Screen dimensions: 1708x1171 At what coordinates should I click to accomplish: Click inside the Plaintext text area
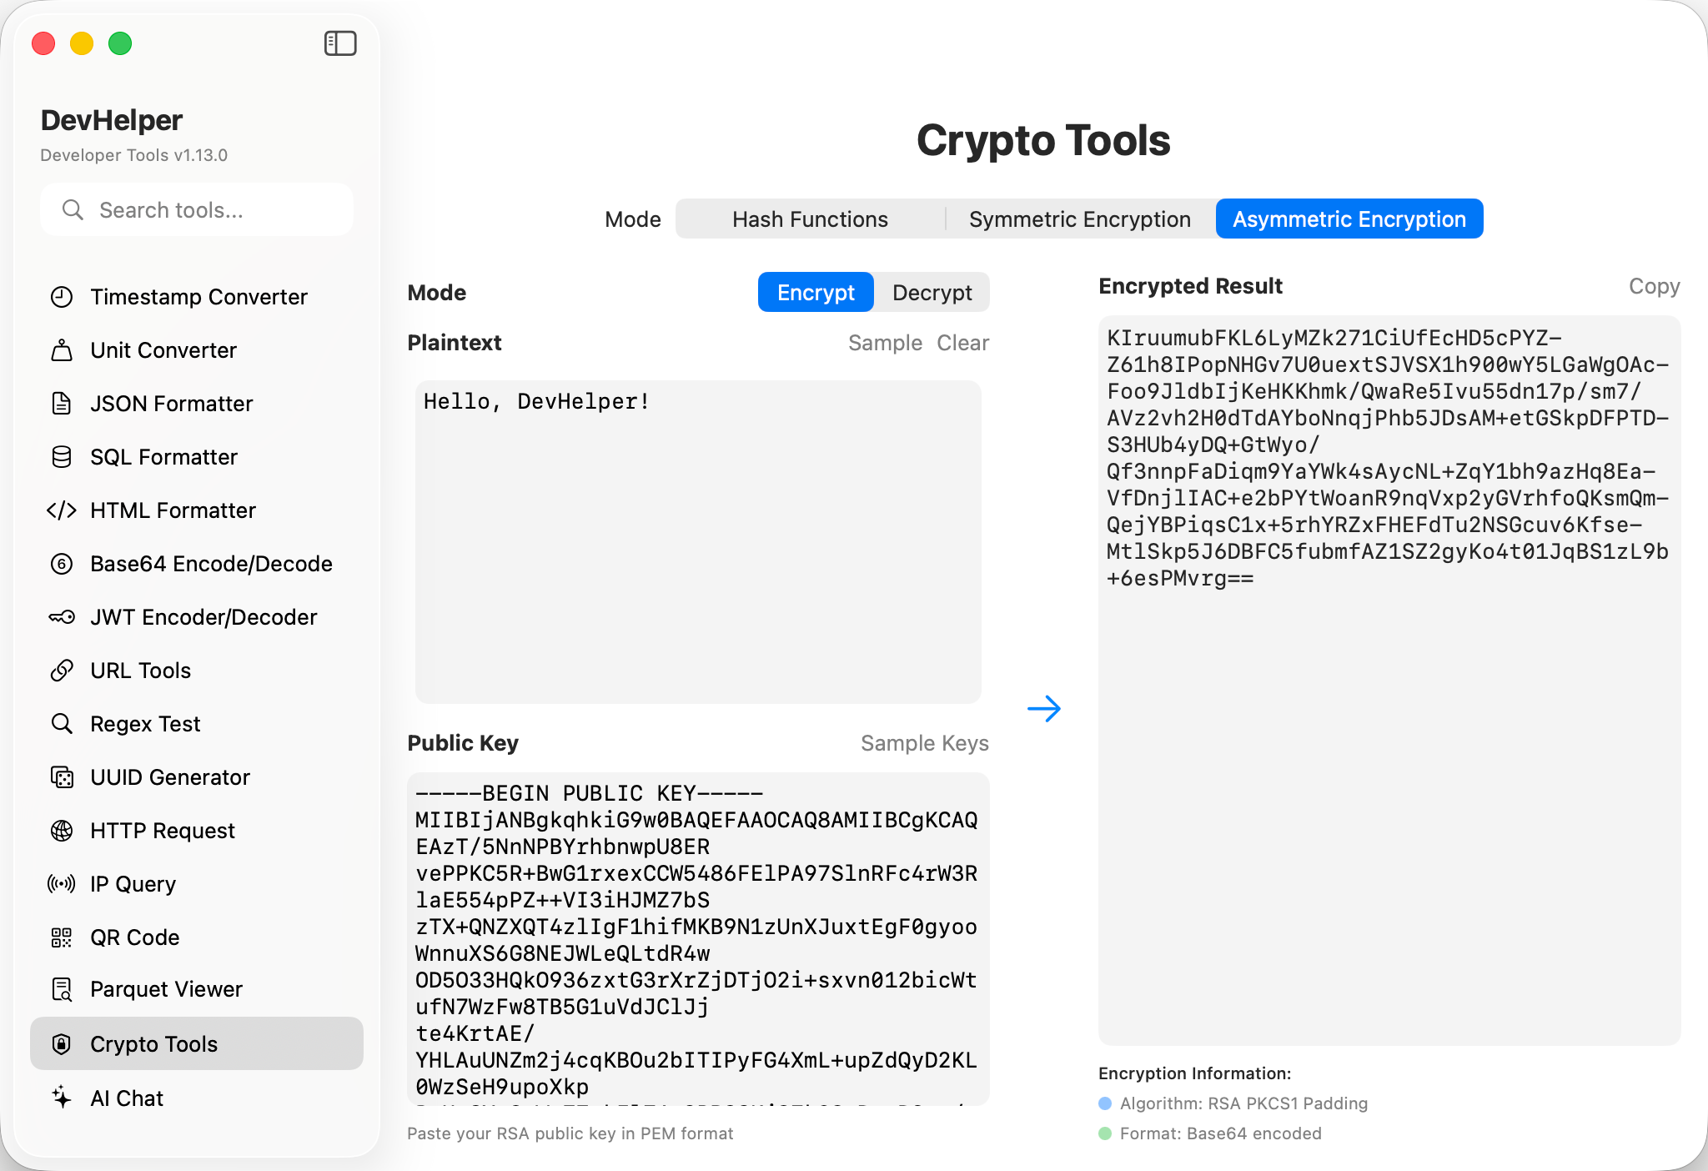coord(698,542)
